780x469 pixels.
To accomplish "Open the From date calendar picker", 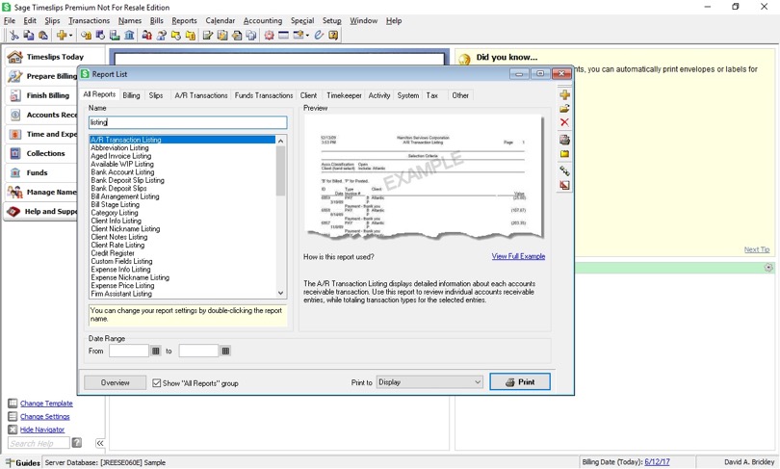I will pyautogui.click(x=156, y=352).
